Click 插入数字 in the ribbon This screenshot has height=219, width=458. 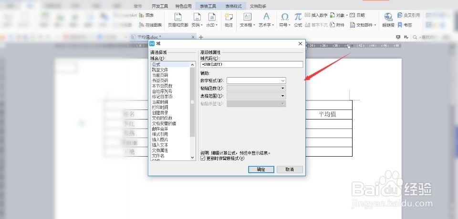[316, 15]
